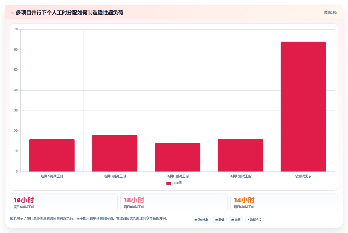Open the 16小时 项目A测试工时 data card

(x=64, y=203)
